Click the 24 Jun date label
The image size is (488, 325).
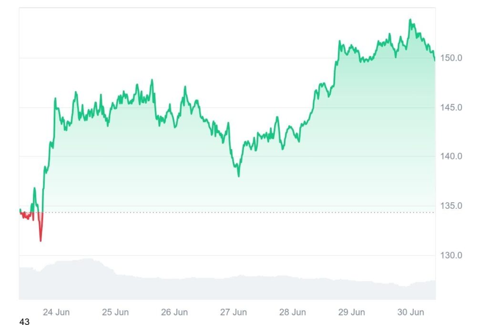pyautogui.click(x=56, y=312)
